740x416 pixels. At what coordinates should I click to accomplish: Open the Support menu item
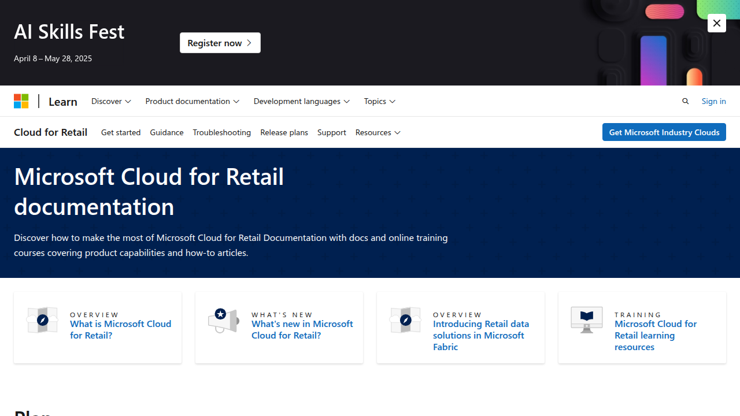point(332,132)
